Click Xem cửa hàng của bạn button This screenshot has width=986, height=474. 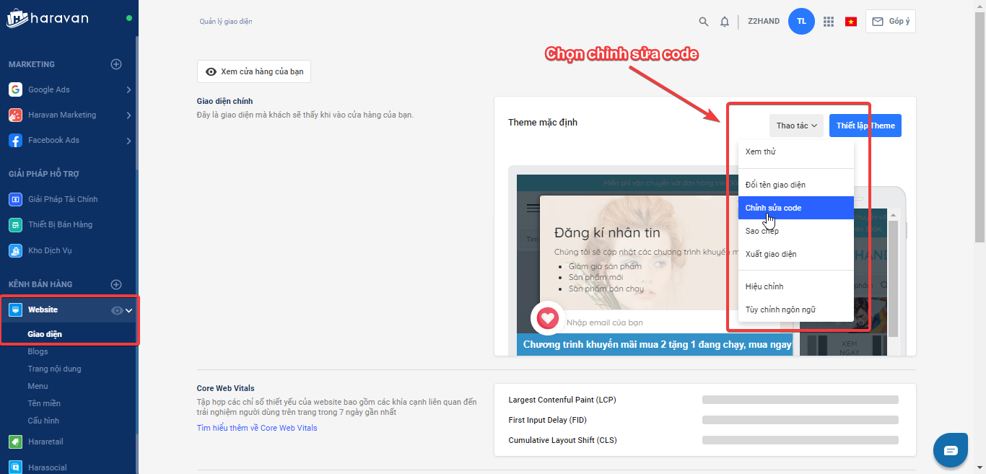(254, 72)
